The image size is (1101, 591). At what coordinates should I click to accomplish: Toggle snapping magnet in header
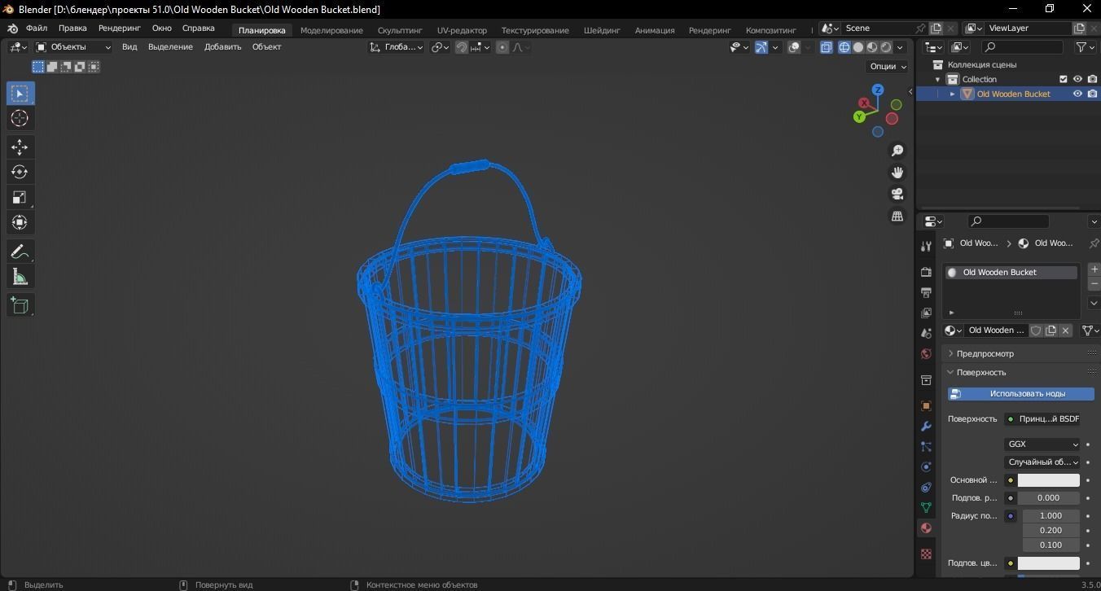click(x=462, y=47)
